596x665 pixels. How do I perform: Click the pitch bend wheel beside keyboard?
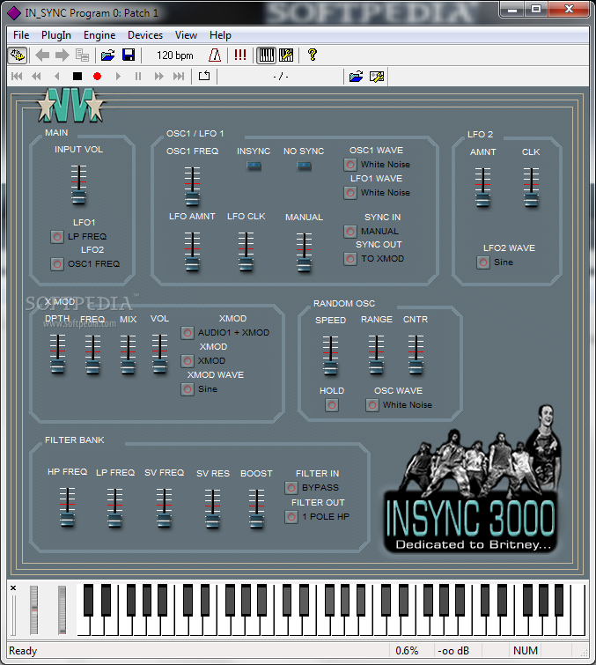(x=34, y=610)
